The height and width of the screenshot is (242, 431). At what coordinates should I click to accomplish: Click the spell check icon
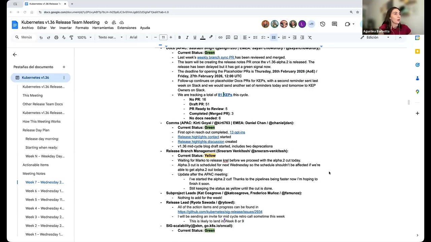64,37
